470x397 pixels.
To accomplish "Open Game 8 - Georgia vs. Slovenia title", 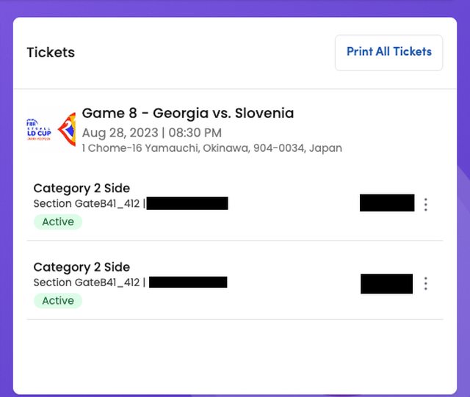I will coord(188,114).
